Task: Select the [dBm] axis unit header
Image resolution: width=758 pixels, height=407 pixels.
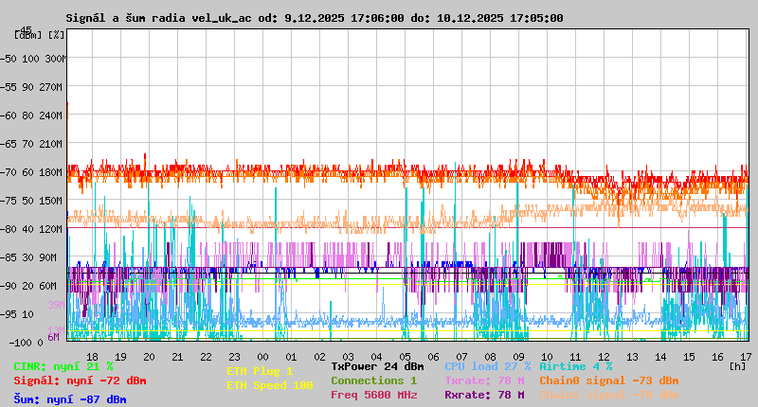Action: (x=27, y=35)
